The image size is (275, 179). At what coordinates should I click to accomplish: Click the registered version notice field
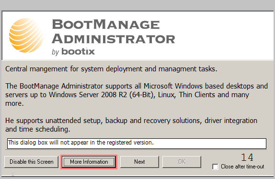[x=137, y=144]
